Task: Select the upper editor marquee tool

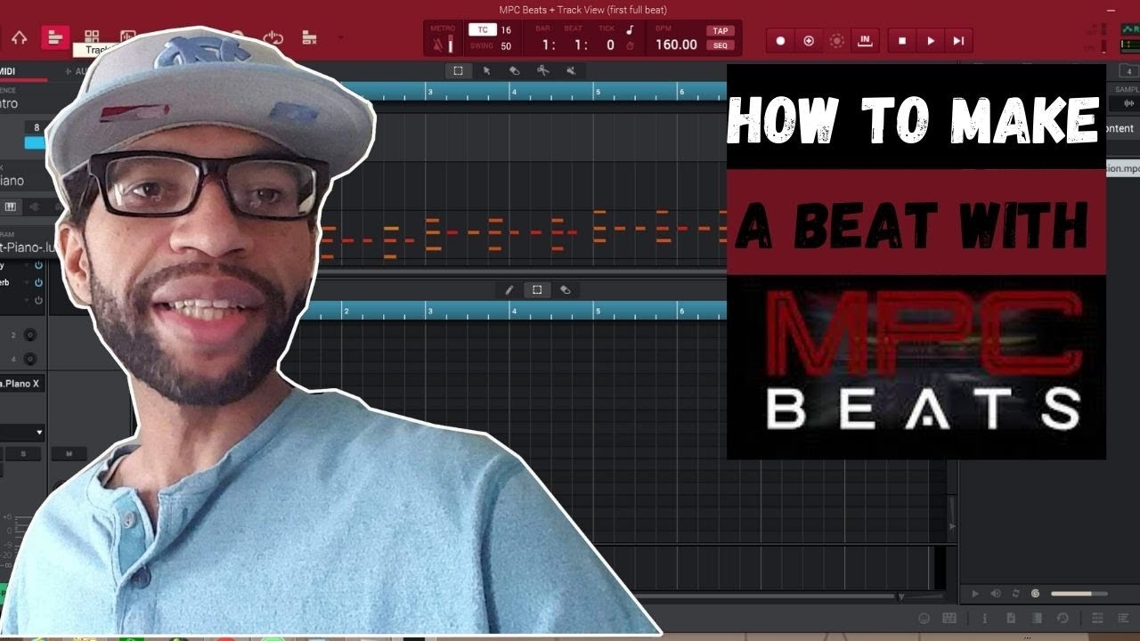Action: 458,70
